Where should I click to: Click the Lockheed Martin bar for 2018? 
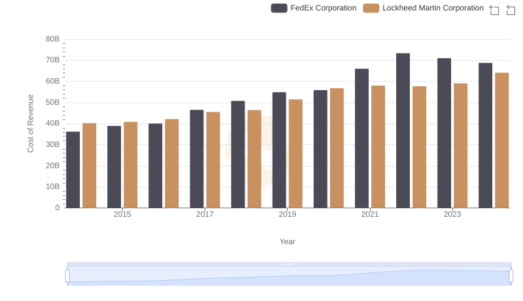coord(254,159)
